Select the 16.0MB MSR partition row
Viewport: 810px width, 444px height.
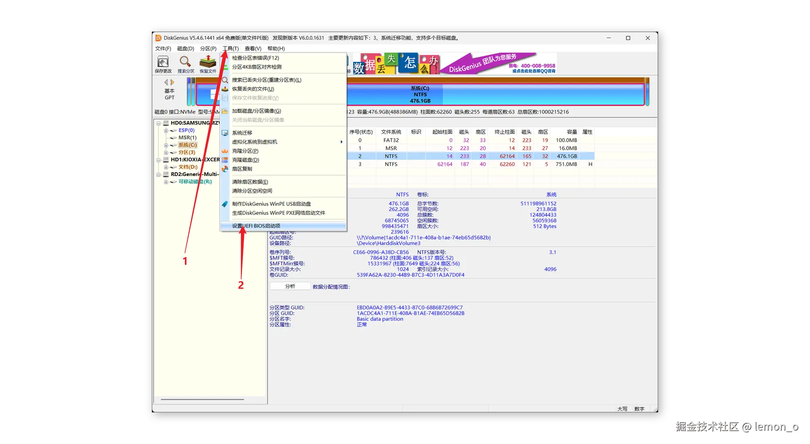coord(471,148)
